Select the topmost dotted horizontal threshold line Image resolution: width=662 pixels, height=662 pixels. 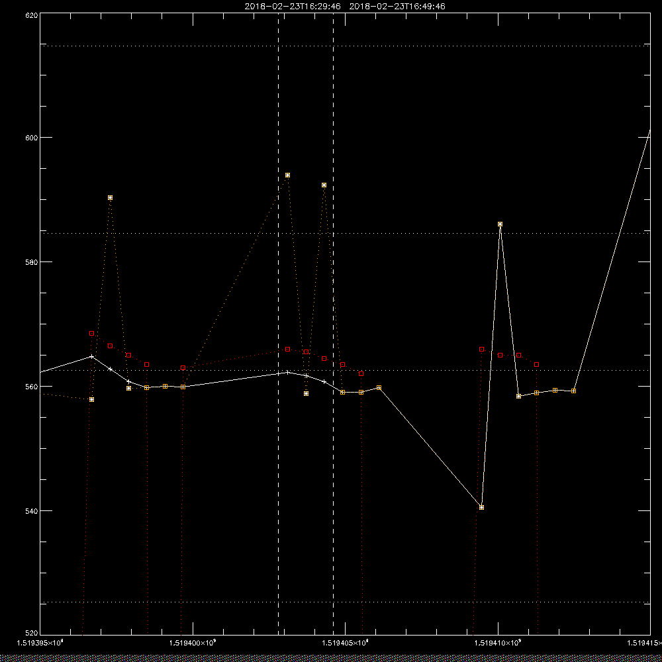tap(345, 46)
